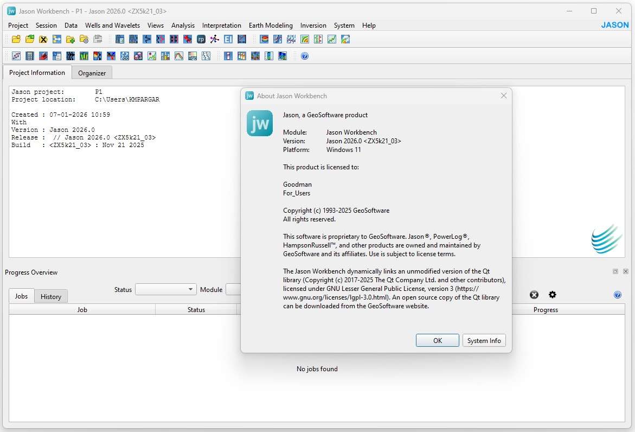Switch to the History tab
The image size is (635, 432).
point(51,296)
